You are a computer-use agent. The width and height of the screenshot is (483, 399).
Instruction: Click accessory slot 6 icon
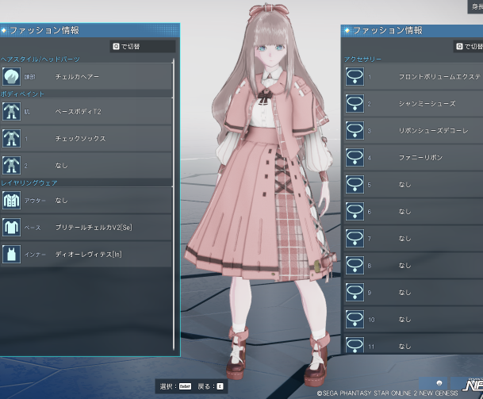pyautogui.click(x=355, y=211)
